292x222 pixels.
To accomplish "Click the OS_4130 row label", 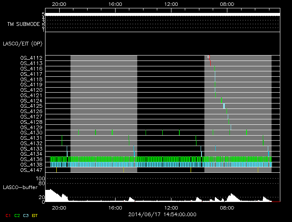I will pos(31,133).
